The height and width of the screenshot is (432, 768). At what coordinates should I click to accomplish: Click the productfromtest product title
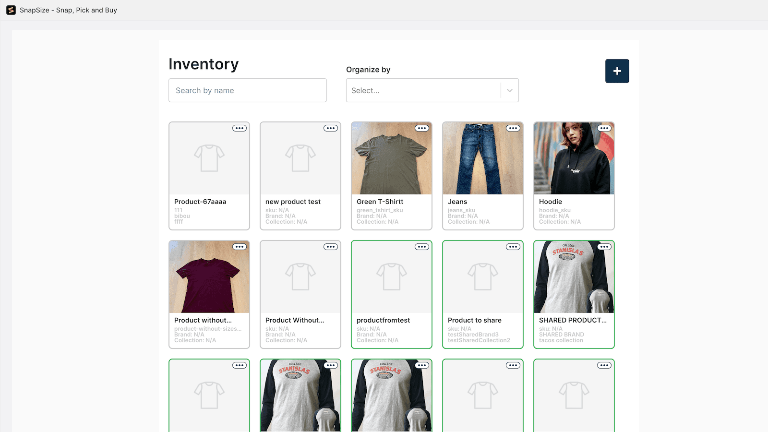[383, 320]
